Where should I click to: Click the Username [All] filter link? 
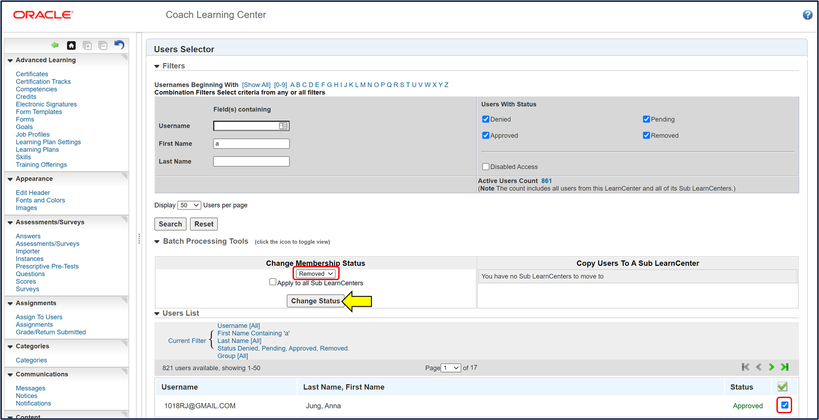pos(238,326)
